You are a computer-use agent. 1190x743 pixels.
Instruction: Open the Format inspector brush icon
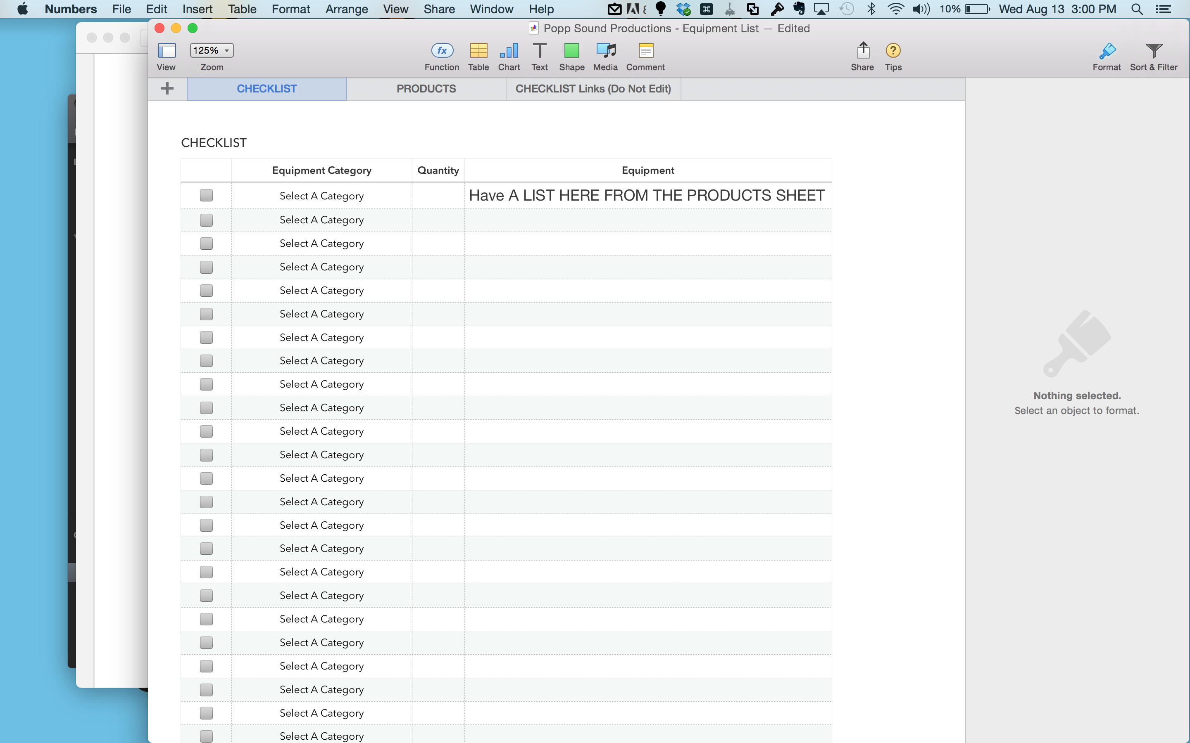[x=1107, y=51]
